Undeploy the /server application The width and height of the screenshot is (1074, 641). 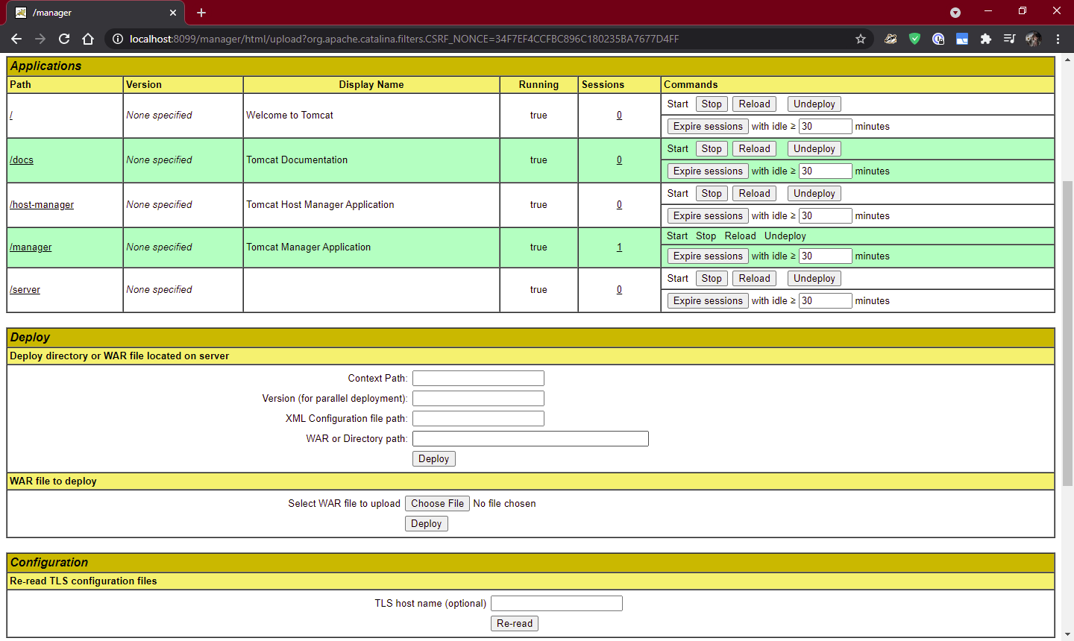[x=814, y=278]
